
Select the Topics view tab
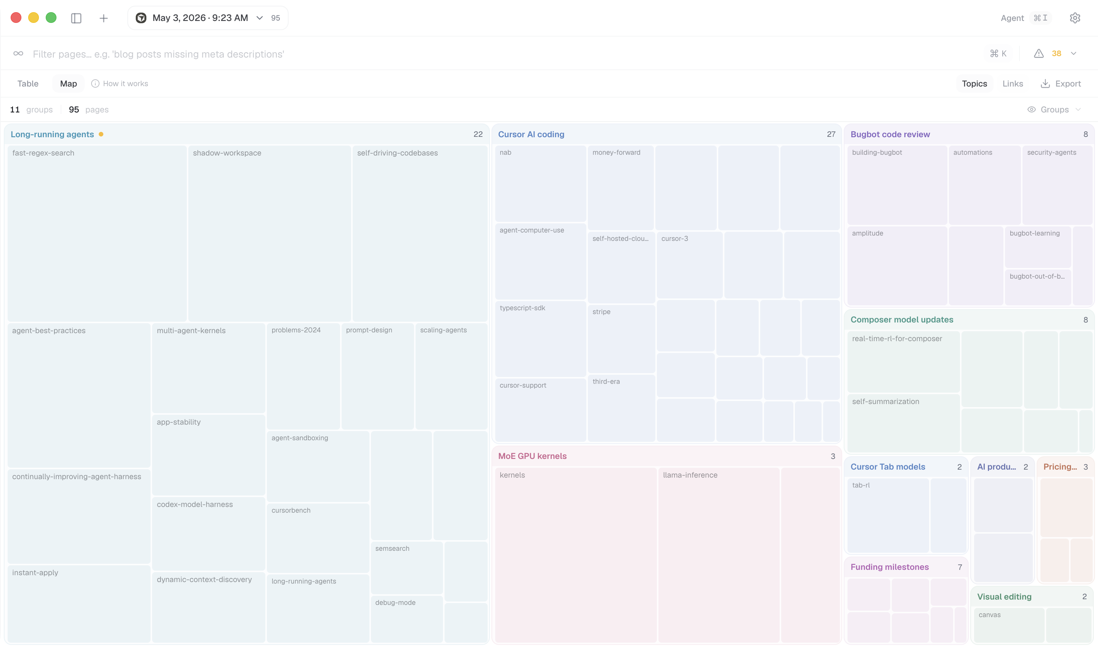click(x=974, y=83)
